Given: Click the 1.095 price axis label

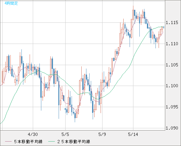Looking at the screenshot, I should [172, 107].
